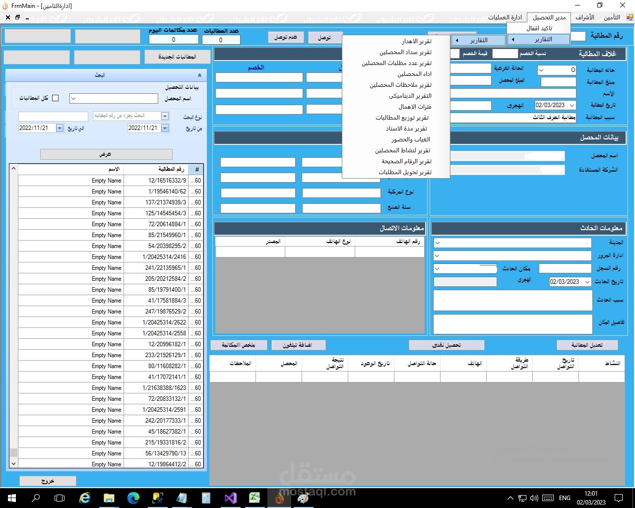Restore the inner MDI child window
This screenshot has width=635, height=508.
[17, 17]
